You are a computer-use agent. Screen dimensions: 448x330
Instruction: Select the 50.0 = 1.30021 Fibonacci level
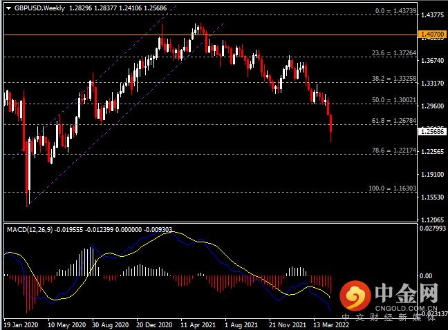(x=393, y=100)
